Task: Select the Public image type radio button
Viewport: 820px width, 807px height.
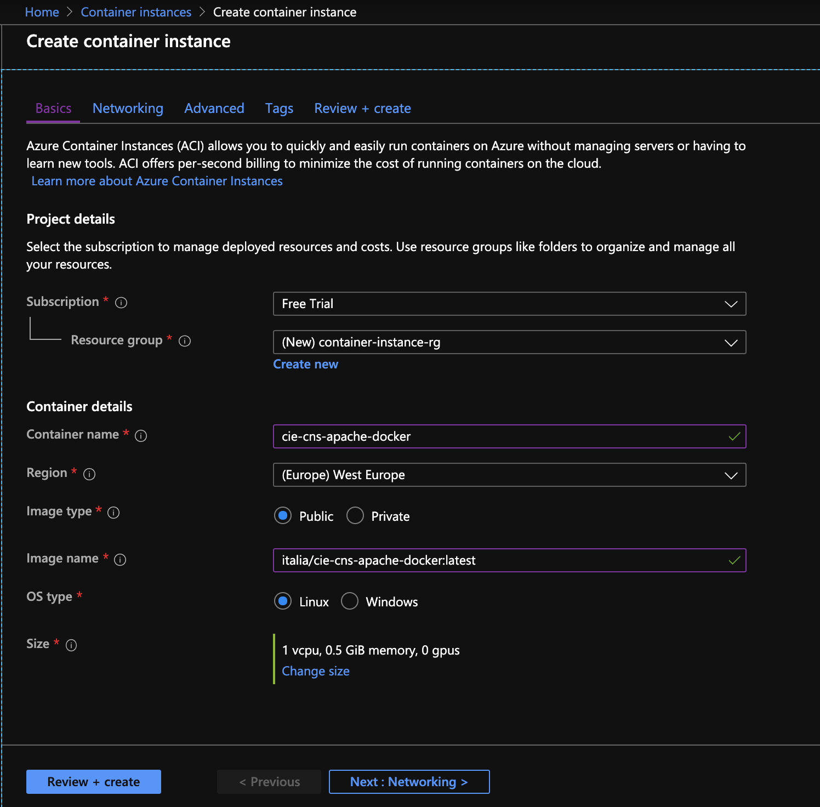Action: coord(283,515)
